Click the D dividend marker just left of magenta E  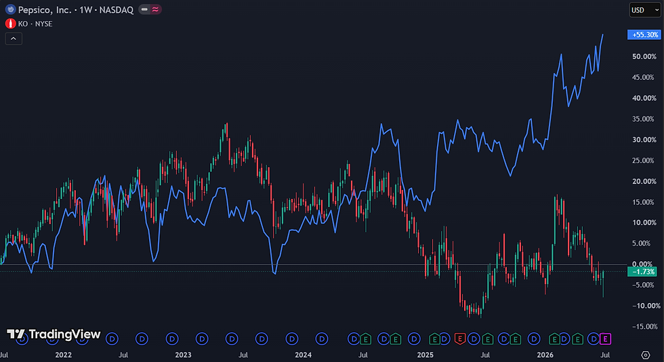595,339
